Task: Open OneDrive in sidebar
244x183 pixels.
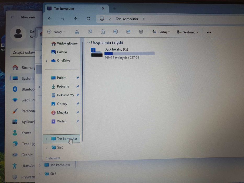Action: click(x=61, y=61)
